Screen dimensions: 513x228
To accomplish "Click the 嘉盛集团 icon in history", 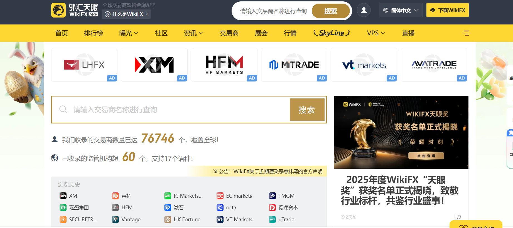I will coord(63,207).
